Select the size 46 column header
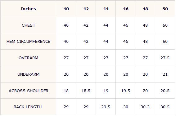This screenshot has height=116, width=176. coord(126,9)
